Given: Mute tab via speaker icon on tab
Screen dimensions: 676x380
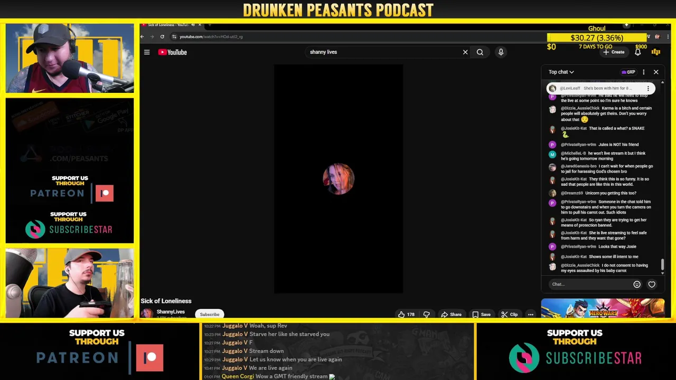Looking at the screenshot, I should [193, 25].
